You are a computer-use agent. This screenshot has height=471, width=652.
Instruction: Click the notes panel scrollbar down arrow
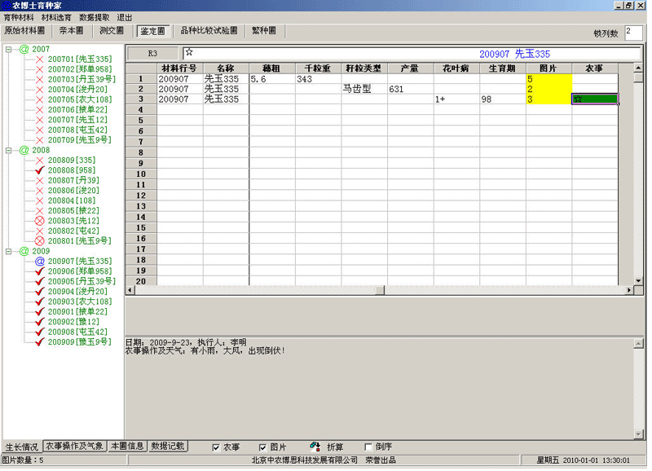pyautogui.click(x=639, y=434)
